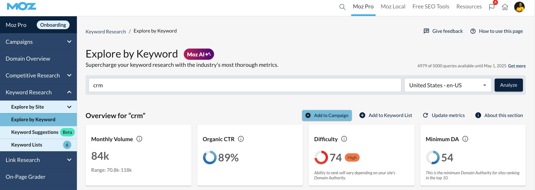Click the Monthly Volume info icon

click(x=139, y=139)
